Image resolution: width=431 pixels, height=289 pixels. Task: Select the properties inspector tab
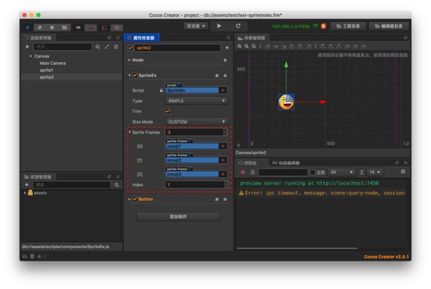(x=141, y=38)
